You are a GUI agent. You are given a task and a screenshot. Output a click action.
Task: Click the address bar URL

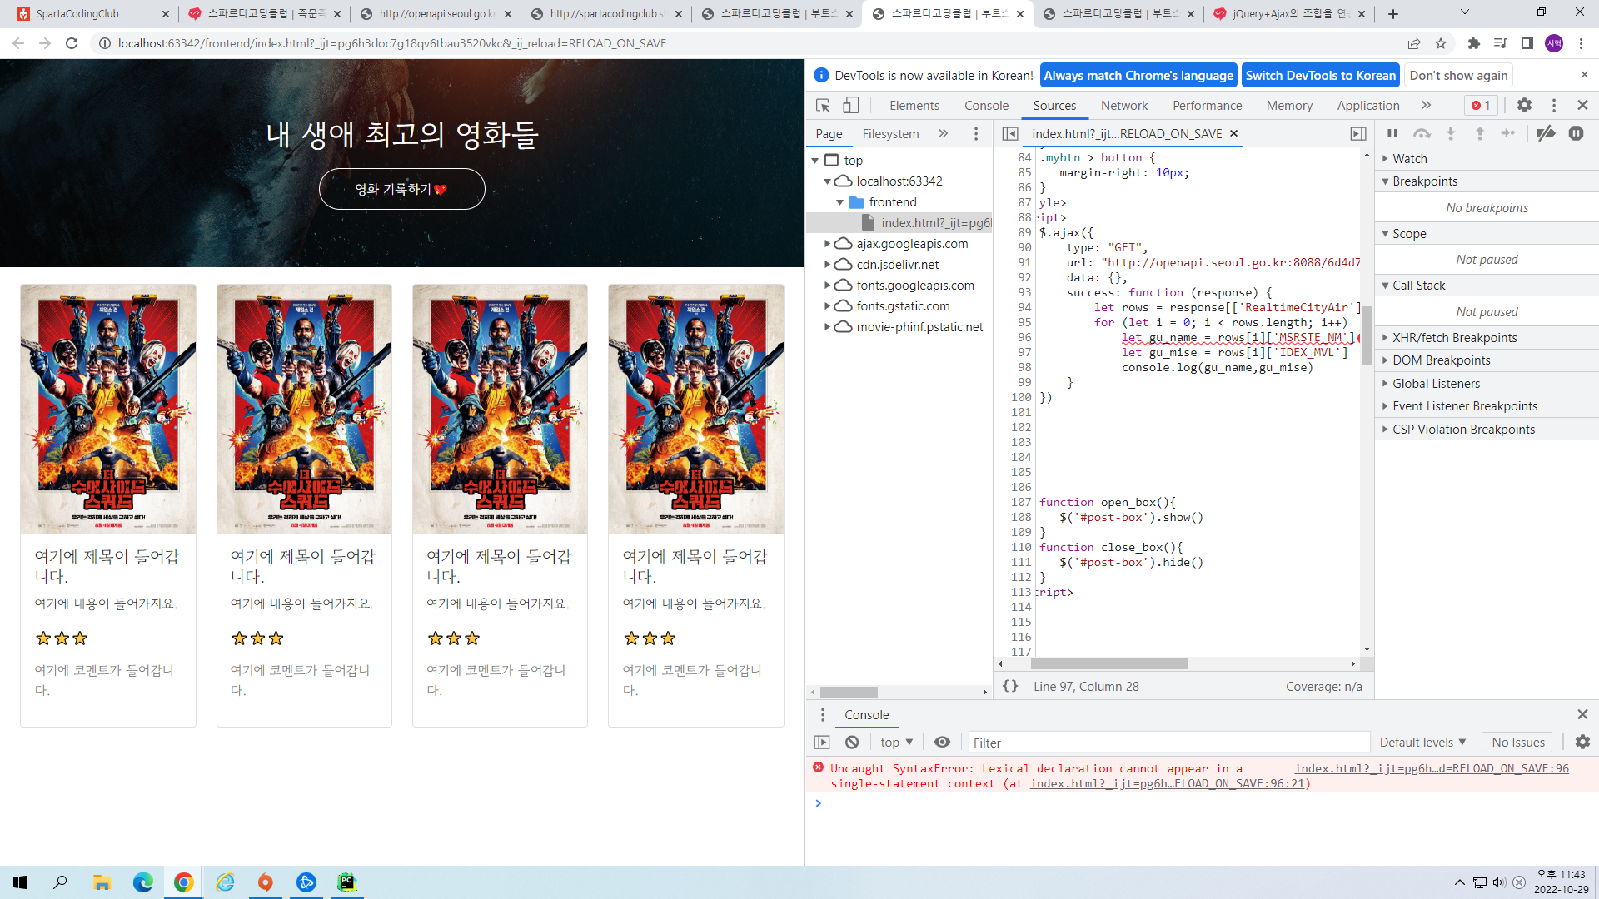(x=391, y=43)
